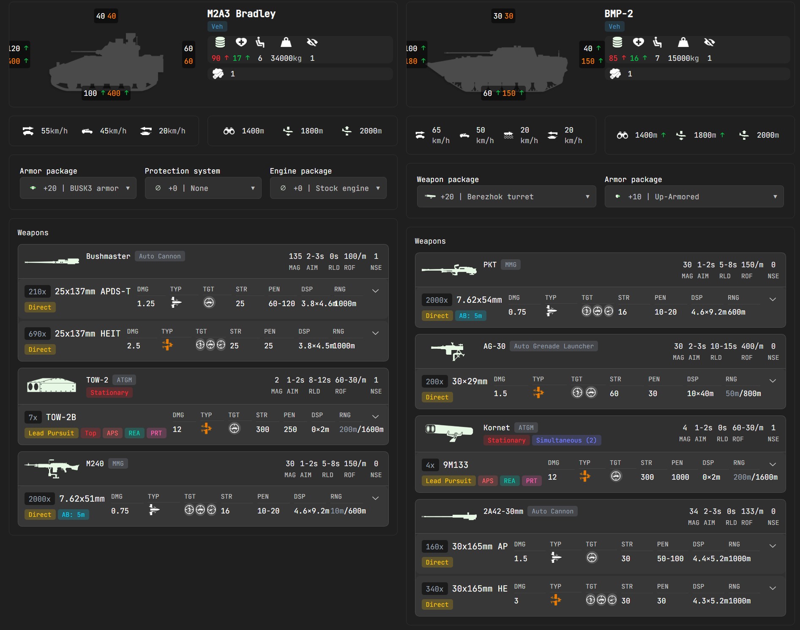Viewport: 800px width, 630px height.
Task: Click the Bradley off-road speed icon at 45km/h
Action: coord(87,131)
